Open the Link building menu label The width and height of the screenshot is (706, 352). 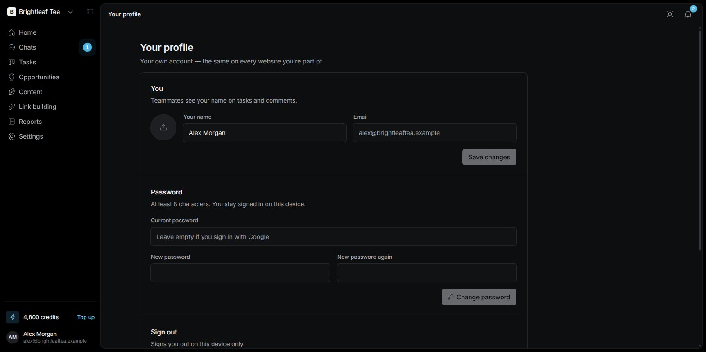click(37, 107)
